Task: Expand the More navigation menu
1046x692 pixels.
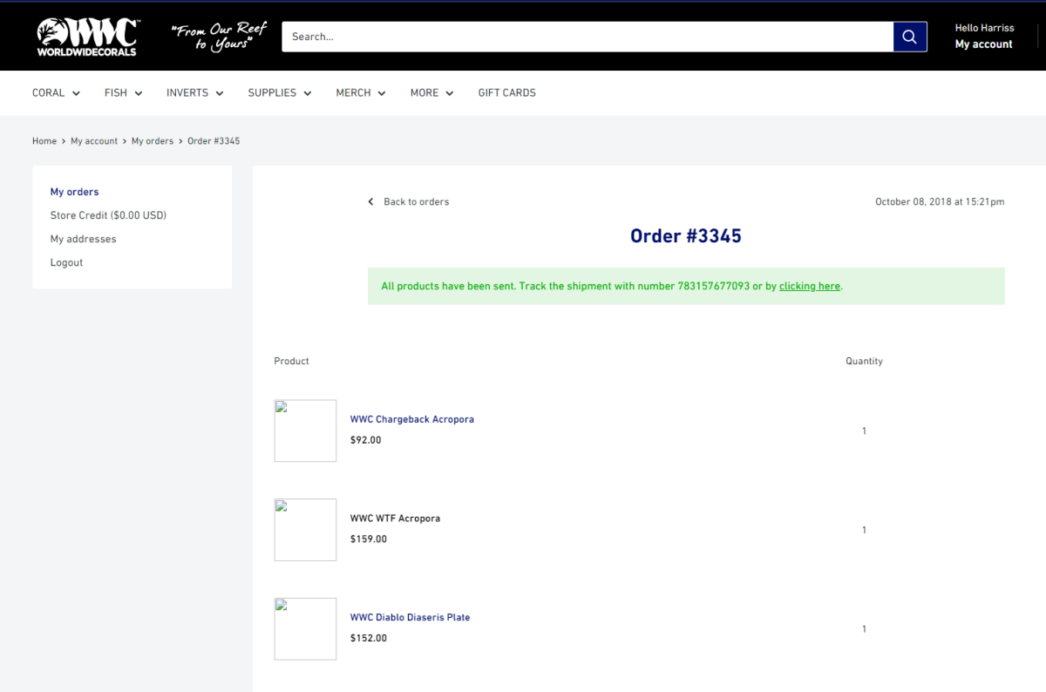Action: tap(431, 92)
